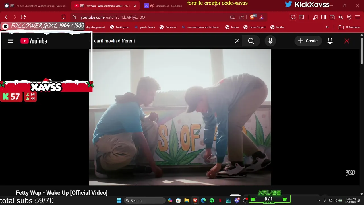364x205 pixels.
Task: Open the browser extensions puzzle icon
Action: pos(293,17)
